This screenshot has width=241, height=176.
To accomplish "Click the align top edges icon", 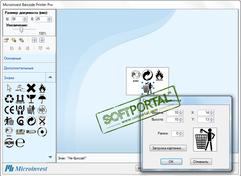I will (x=40, y=48).
